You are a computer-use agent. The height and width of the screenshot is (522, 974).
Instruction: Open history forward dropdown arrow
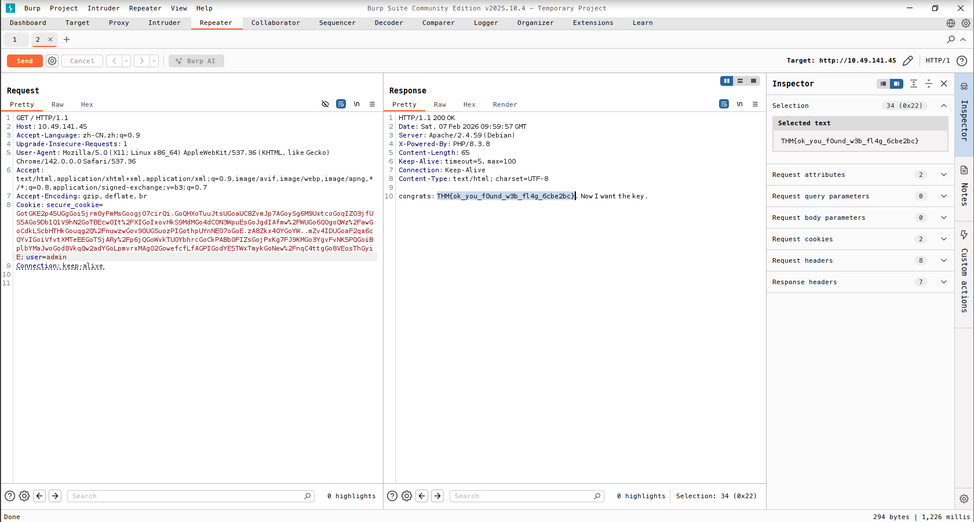tap(154, 61)
